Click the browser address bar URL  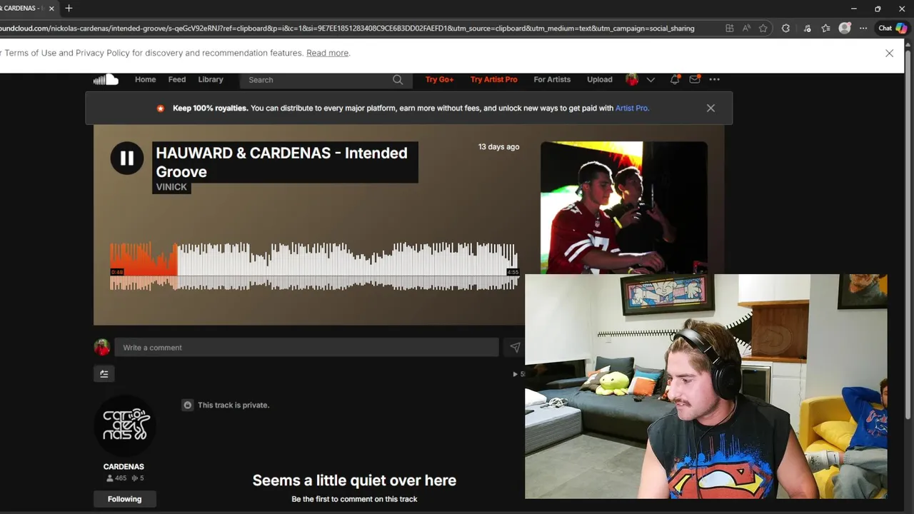347,29
